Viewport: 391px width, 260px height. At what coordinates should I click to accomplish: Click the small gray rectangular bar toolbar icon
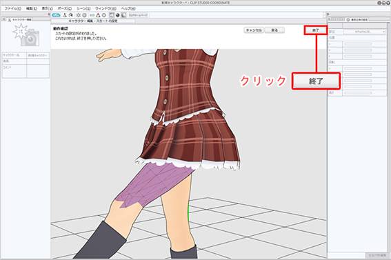(92, 15)
